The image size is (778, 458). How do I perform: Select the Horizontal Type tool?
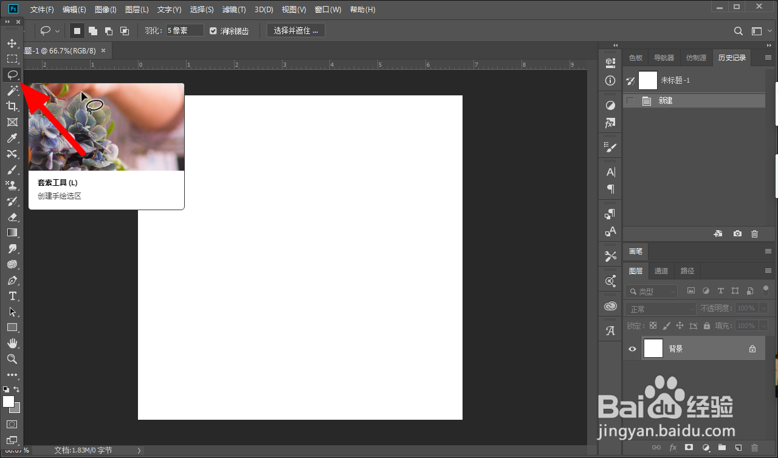pyautogui.click(x=12, y=296)
